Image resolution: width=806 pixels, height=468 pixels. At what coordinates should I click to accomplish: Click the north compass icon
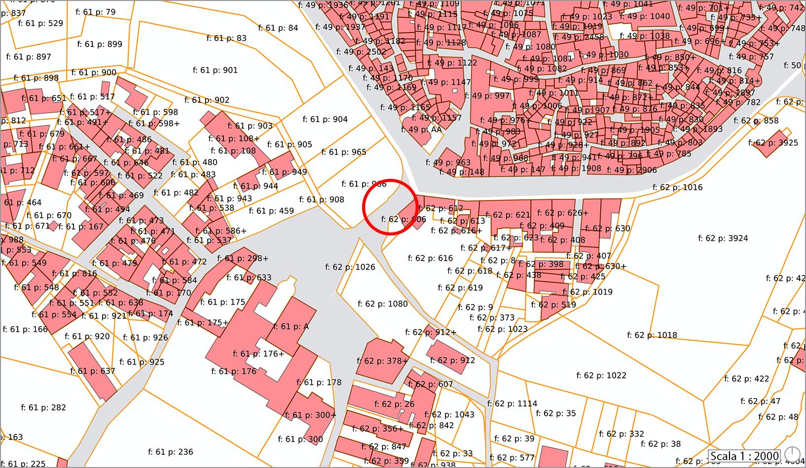pos(793,453)
